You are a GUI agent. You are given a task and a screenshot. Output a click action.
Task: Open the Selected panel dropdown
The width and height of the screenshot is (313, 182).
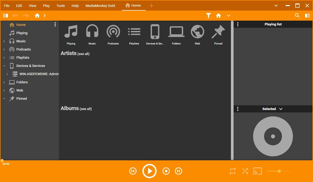tap(281, 109)
